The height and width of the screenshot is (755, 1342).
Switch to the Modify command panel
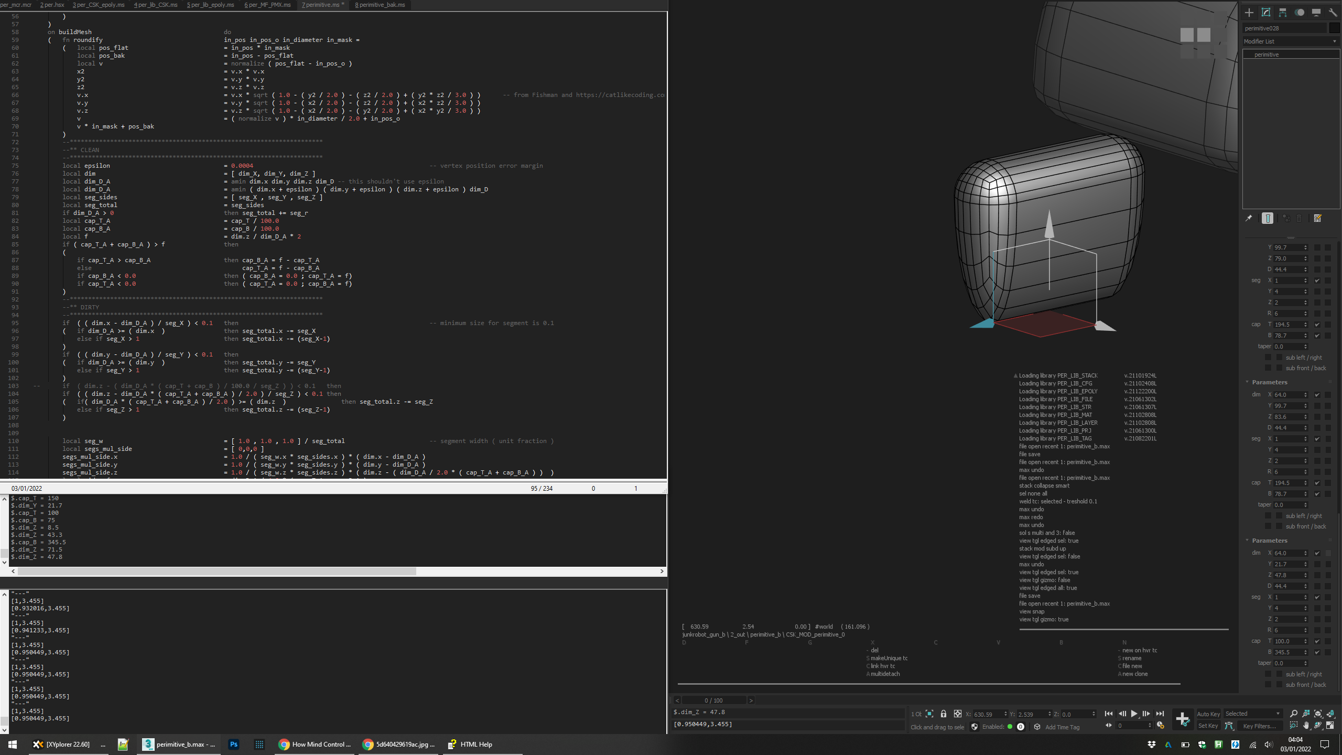pyautogui.click(x=1266, y=13)
